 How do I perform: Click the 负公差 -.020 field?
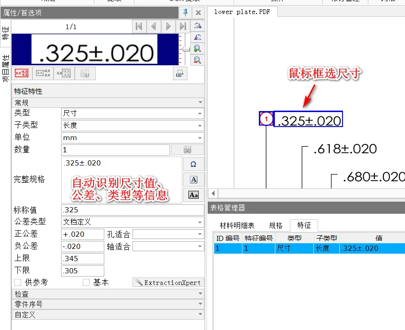click(83, 247)
